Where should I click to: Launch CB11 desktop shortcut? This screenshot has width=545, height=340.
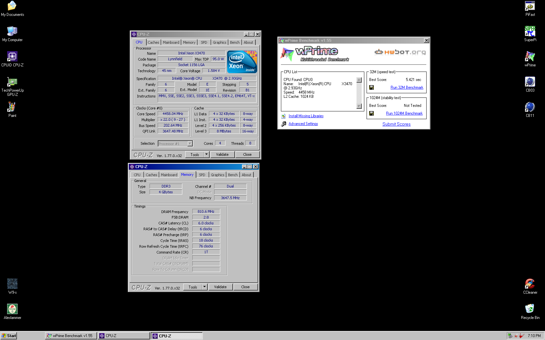tap(530, 110)
